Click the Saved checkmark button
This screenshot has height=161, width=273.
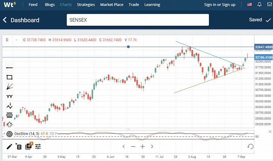click(x=260, y=20)
